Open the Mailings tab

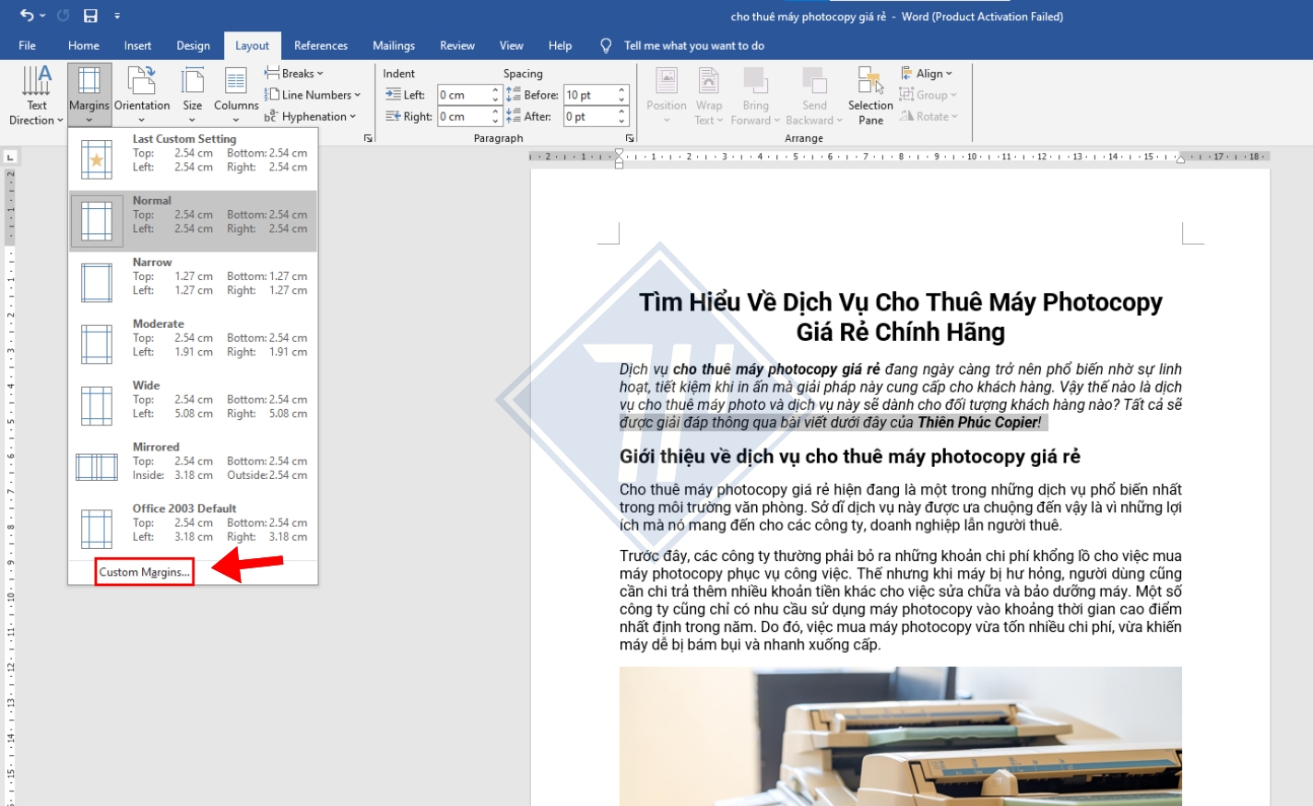(x=393, y=45)
